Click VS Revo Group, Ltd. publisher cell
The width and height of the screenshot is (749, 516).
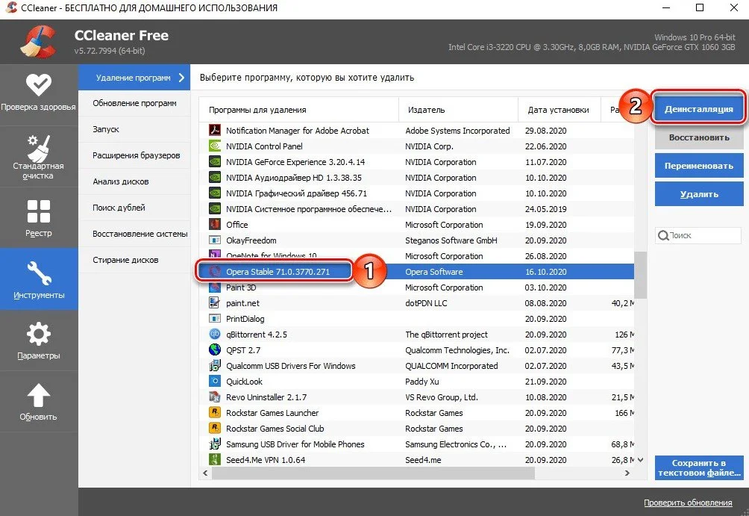442,397
